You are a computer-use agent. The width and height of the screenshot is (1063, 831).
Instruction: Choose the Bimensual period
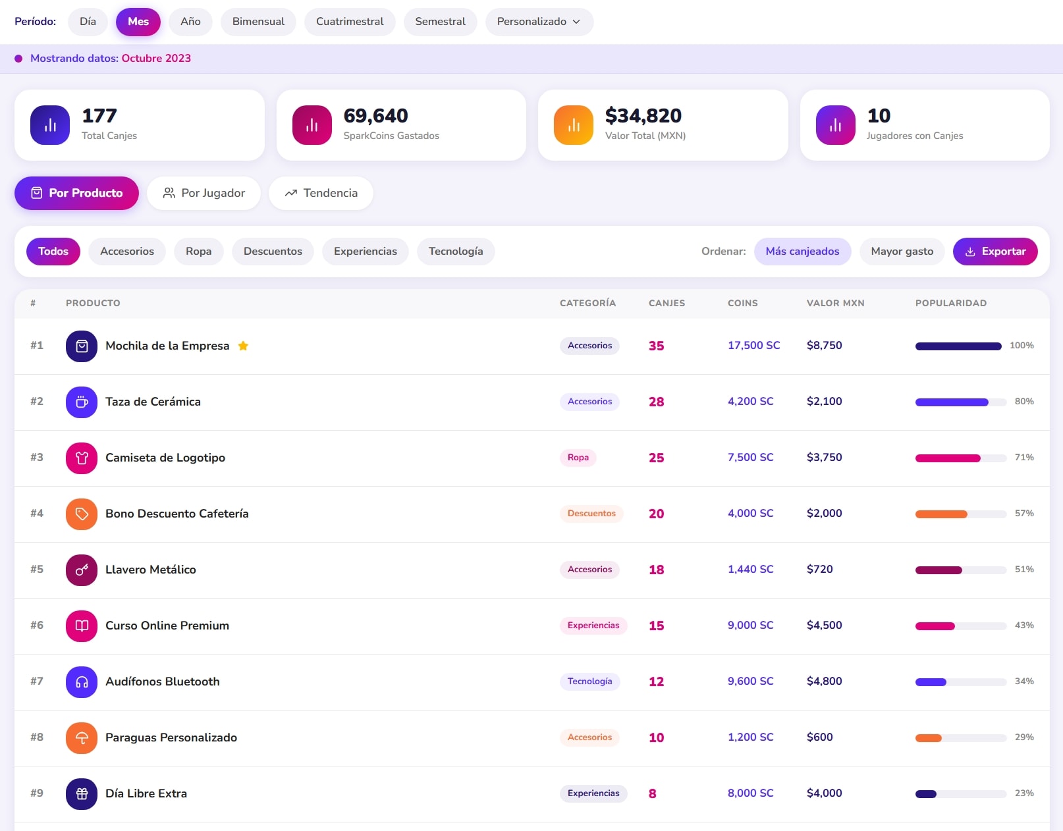pyautogui.click(x=258, y=22)
